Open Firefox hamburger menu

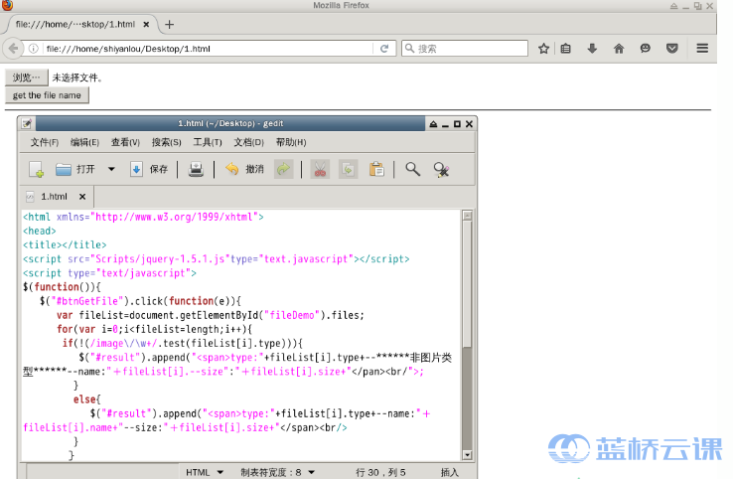click(702, 48)
